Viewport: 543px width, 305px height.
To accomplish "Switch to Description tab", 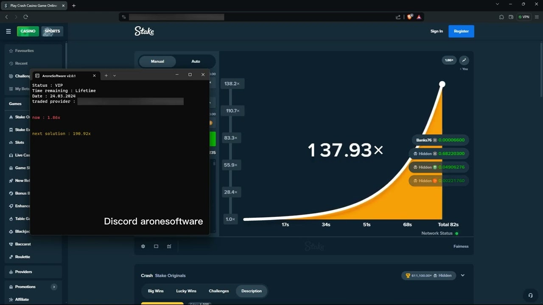I will coord(252,291).
